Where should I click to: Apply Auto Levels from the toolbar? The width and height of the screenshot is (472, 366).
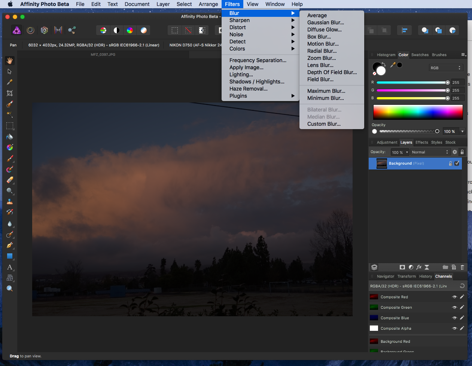[103, 30]
